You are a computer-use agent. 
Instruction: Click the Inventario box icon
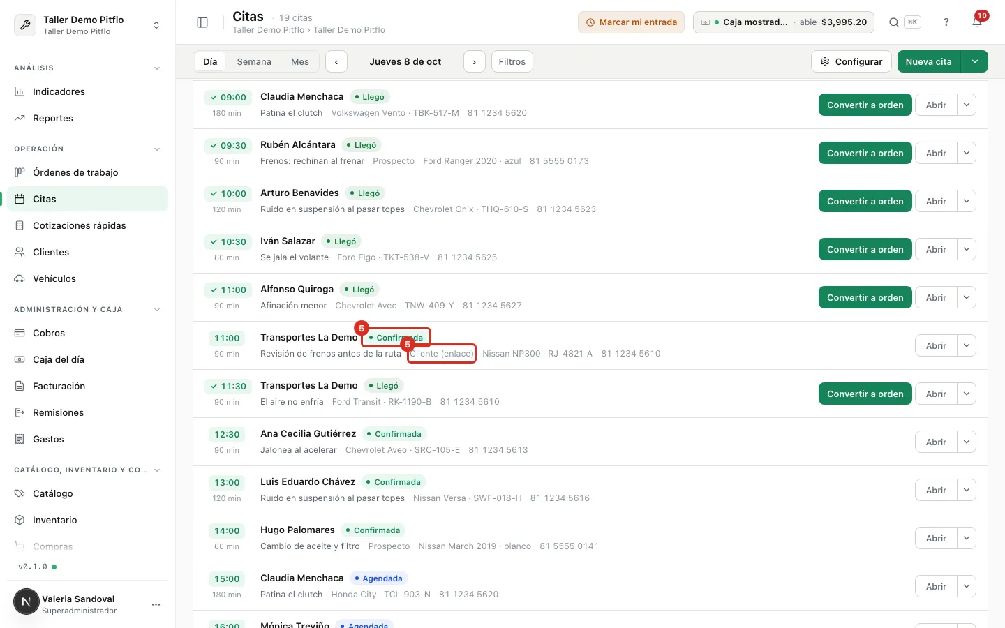[20, 520]
